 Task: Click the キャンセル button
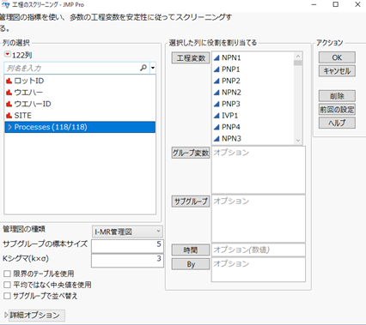tap(337, 71)
